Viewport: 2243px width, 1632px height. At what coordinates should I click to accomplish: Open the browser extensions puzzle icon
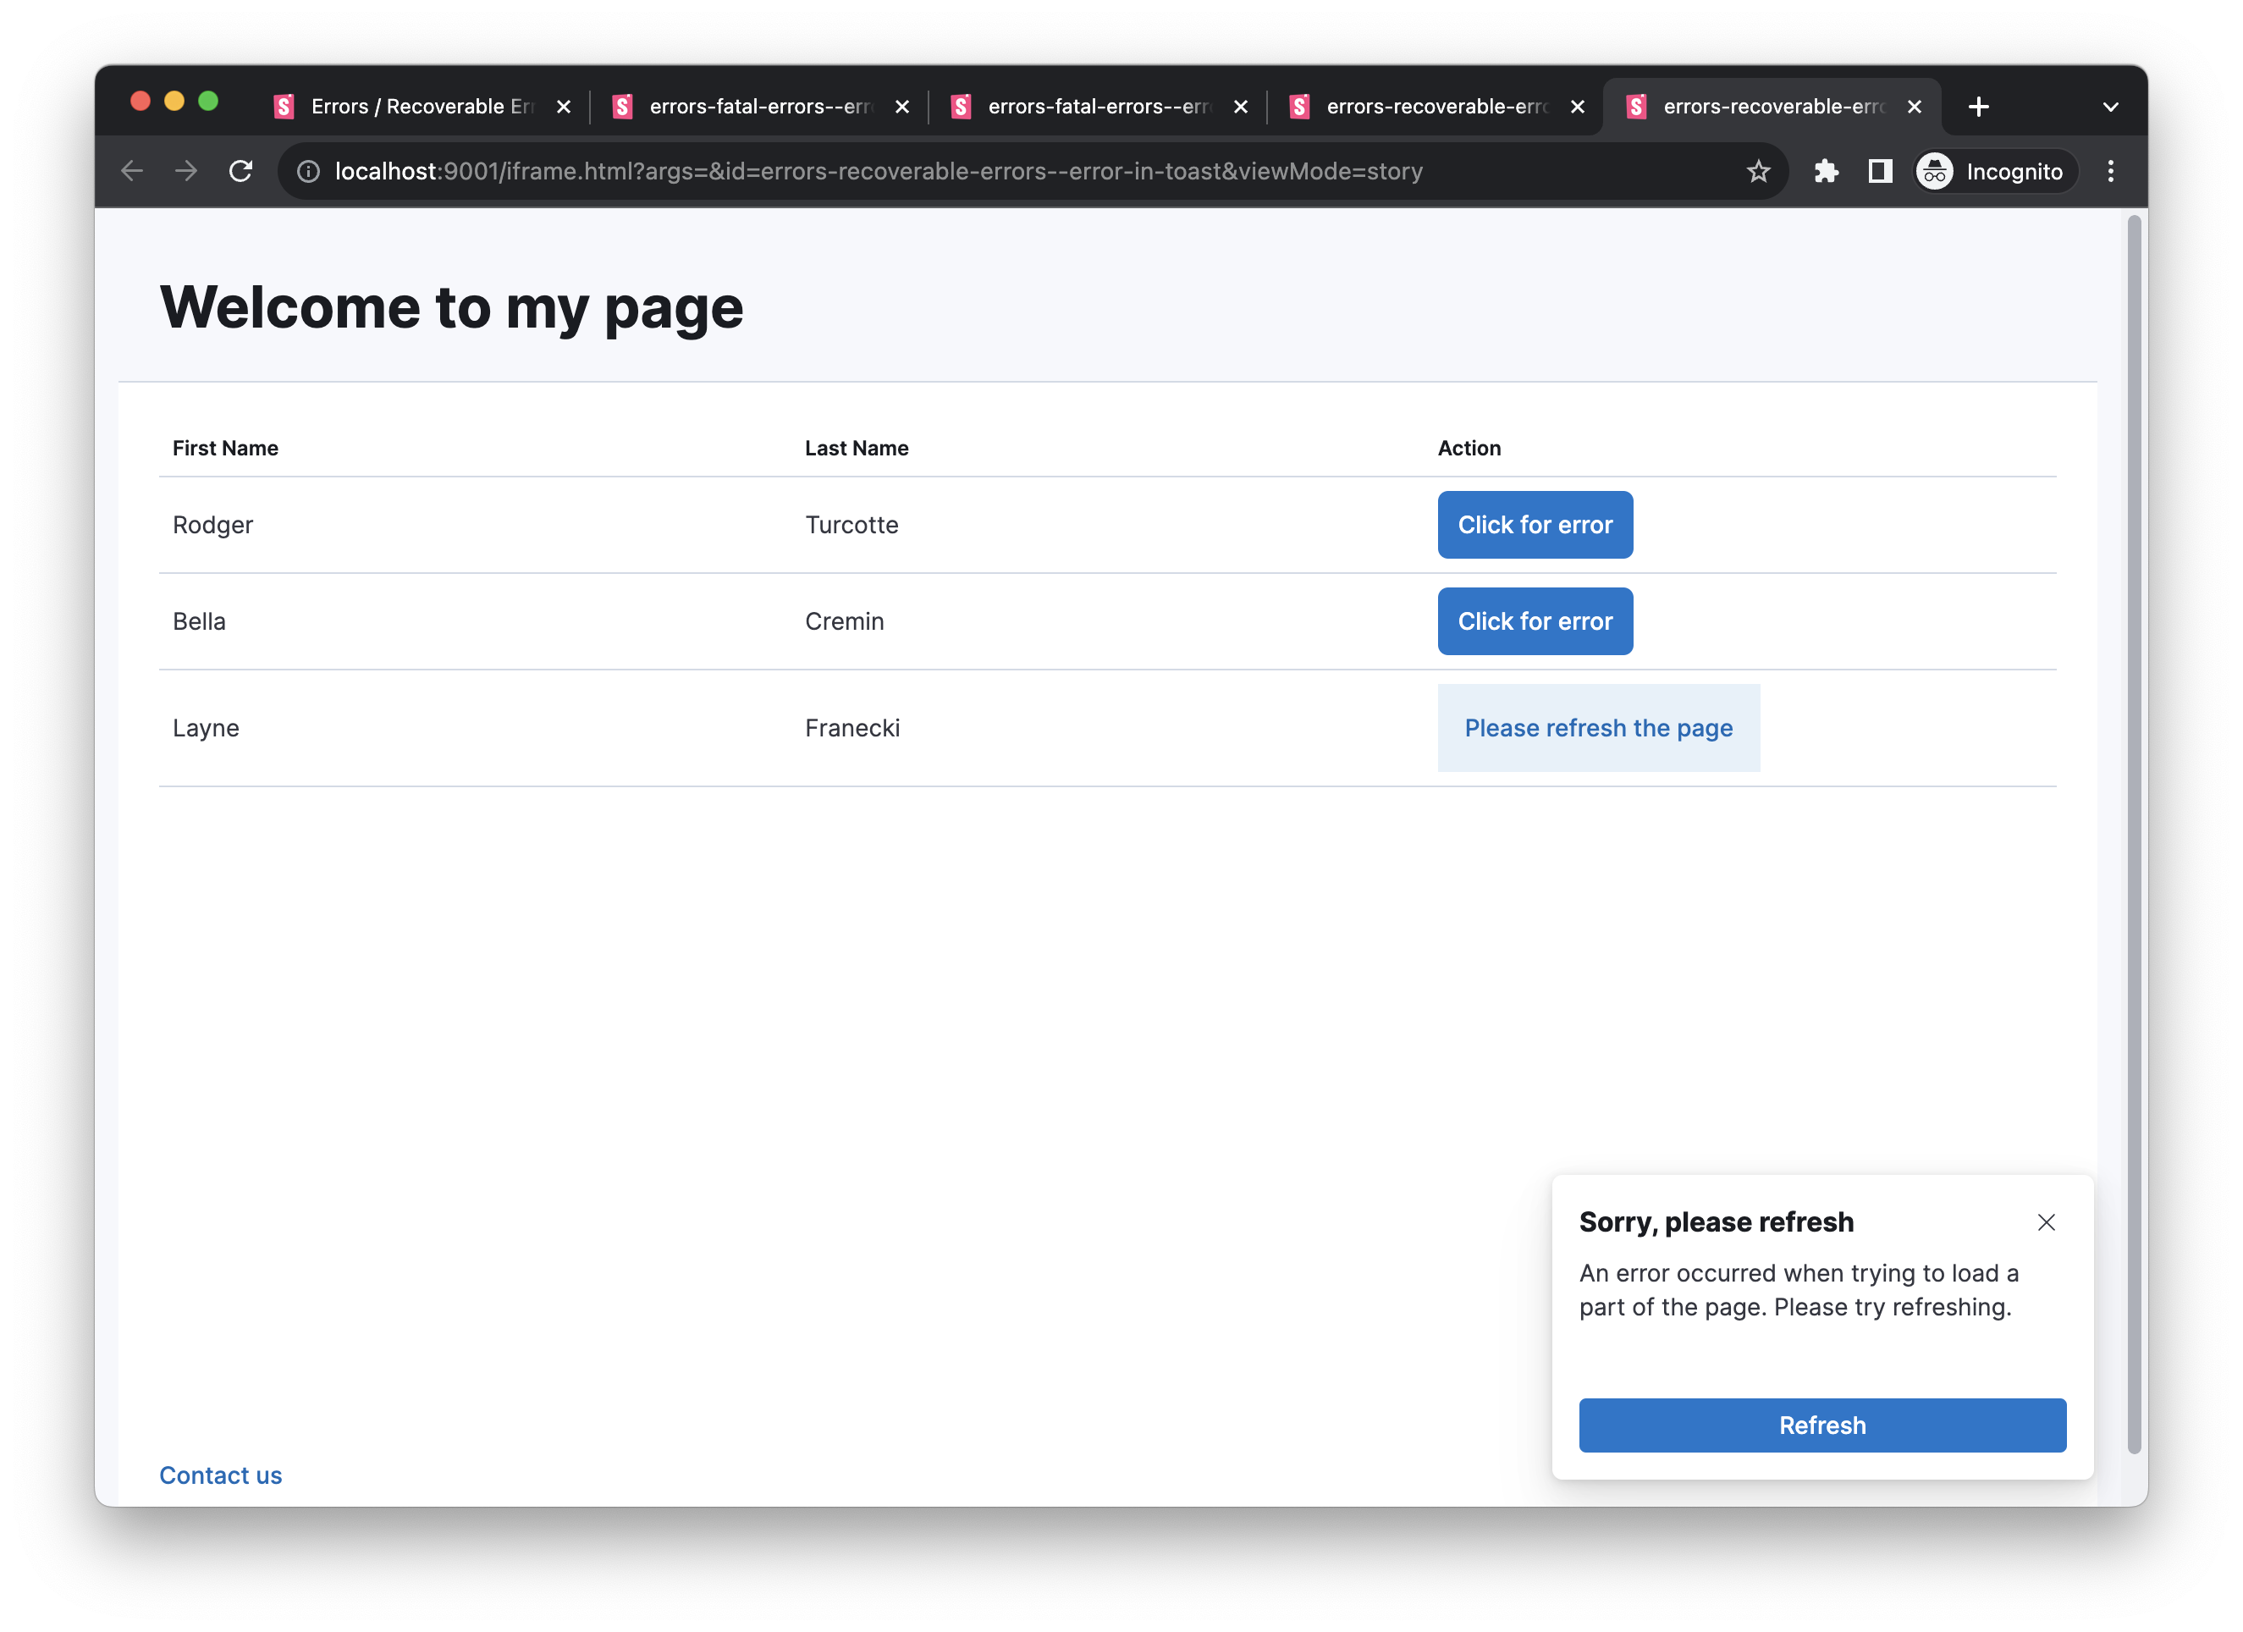(x=1826, y=170)
